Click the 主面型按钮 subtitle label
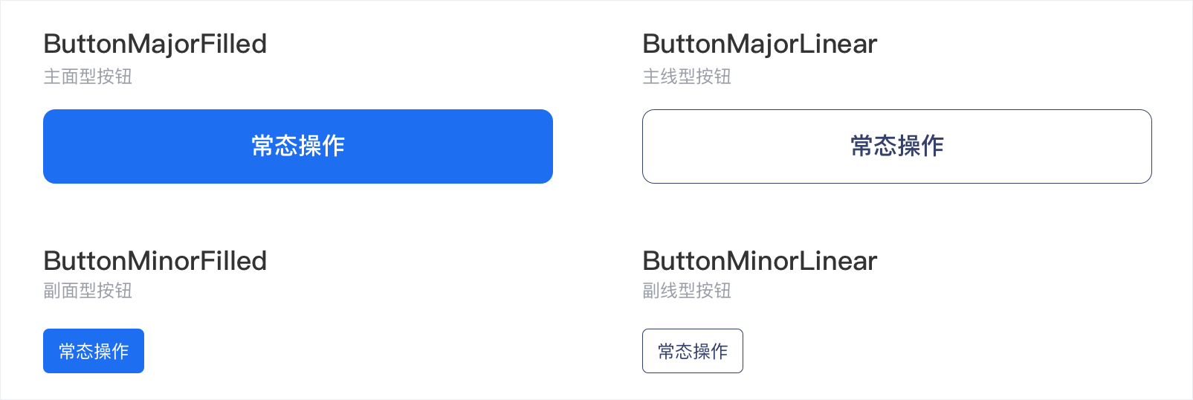Image resolution: width=1193 pixels, height=400 pixels. tap(88, 77)
